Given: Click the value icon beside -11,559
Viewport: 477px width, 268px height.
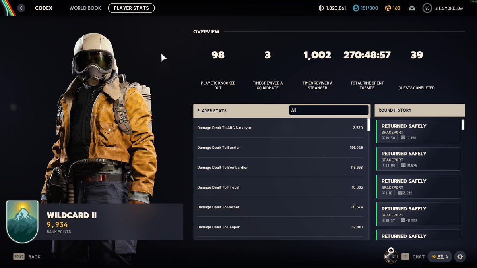Looking at the screenshot, I should click(403, 220).
